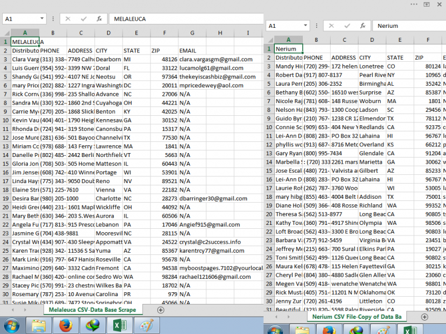Image resolution: width=446 pixels, height=334 pixels.
Task: Click previous sheet arrow in Nerium window
Action: click(x=276, y=317)
